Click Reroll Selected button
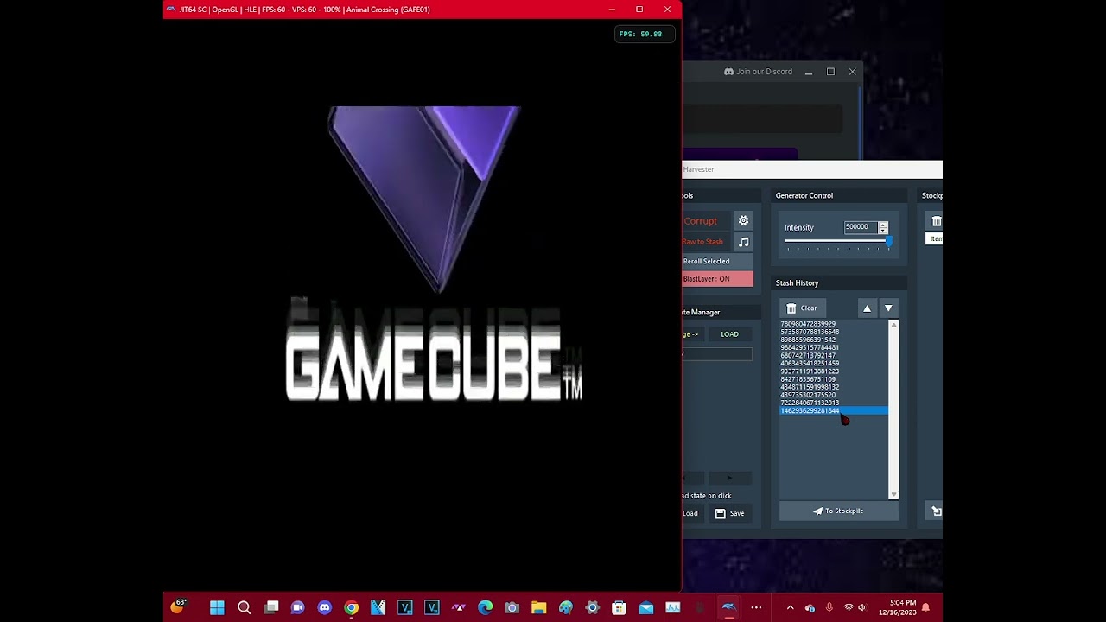The height and width of the screenshot is (622, 1106). click(x=717, y=261)
